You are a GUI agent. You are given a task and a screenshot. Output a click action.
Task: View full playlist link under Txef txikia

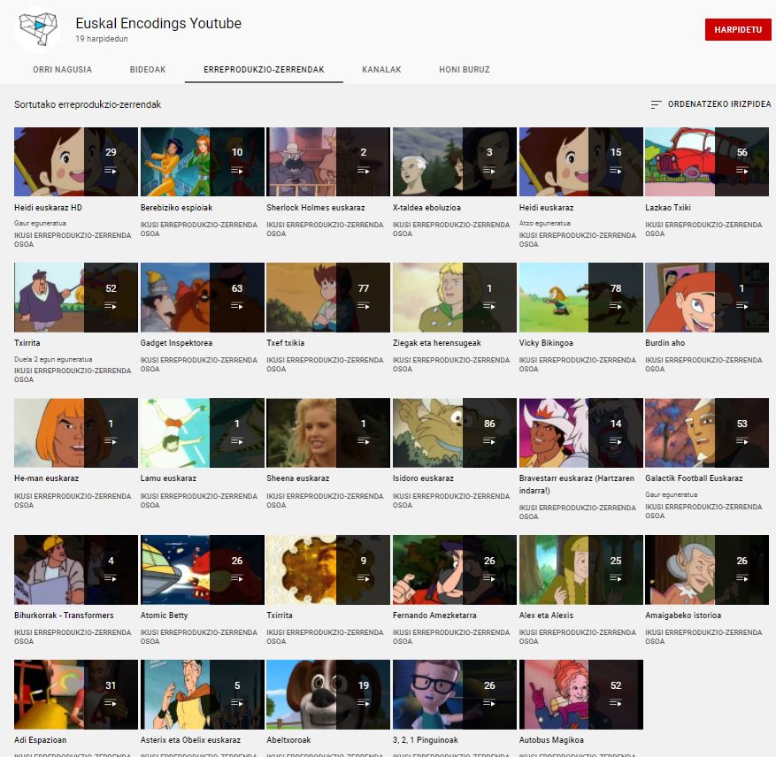(325, 364)
